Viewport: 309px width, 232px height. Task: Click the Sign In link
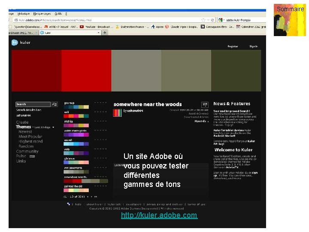click(254, 46)
